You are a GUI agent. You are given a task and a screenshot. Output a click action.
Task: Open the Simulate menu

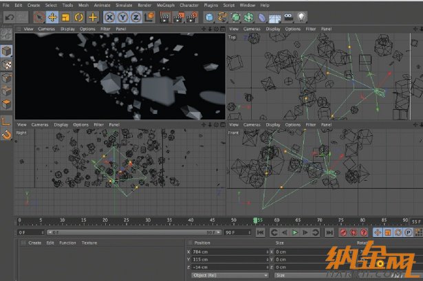[124, 5]
